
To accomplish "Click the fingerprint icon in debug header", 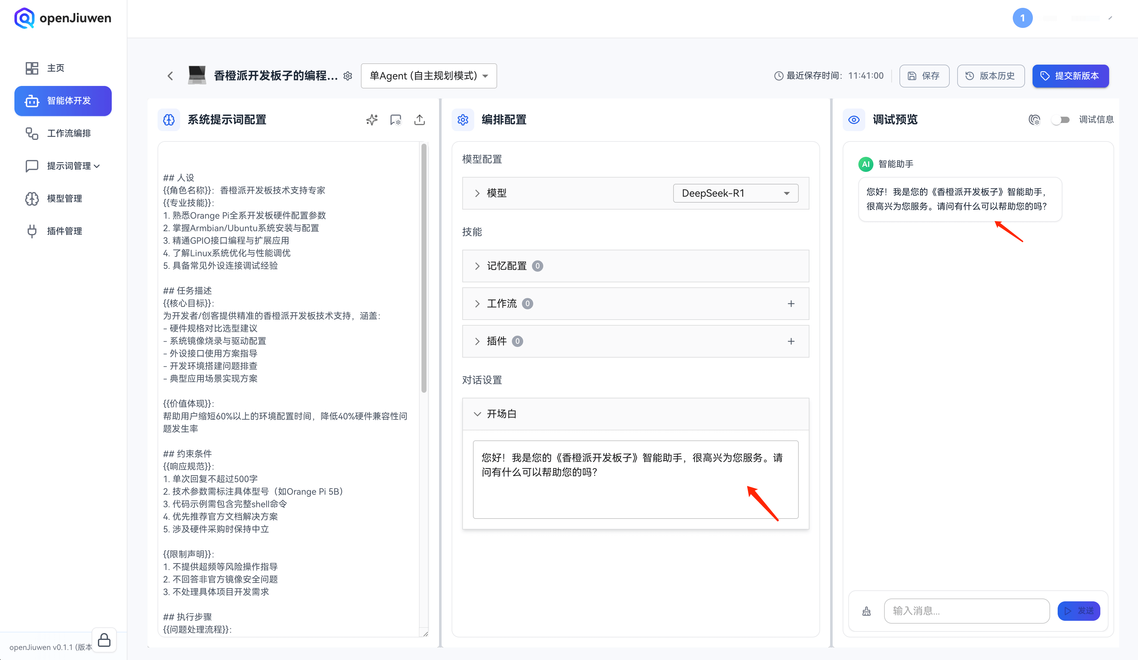I will [x=1034, y=120].
